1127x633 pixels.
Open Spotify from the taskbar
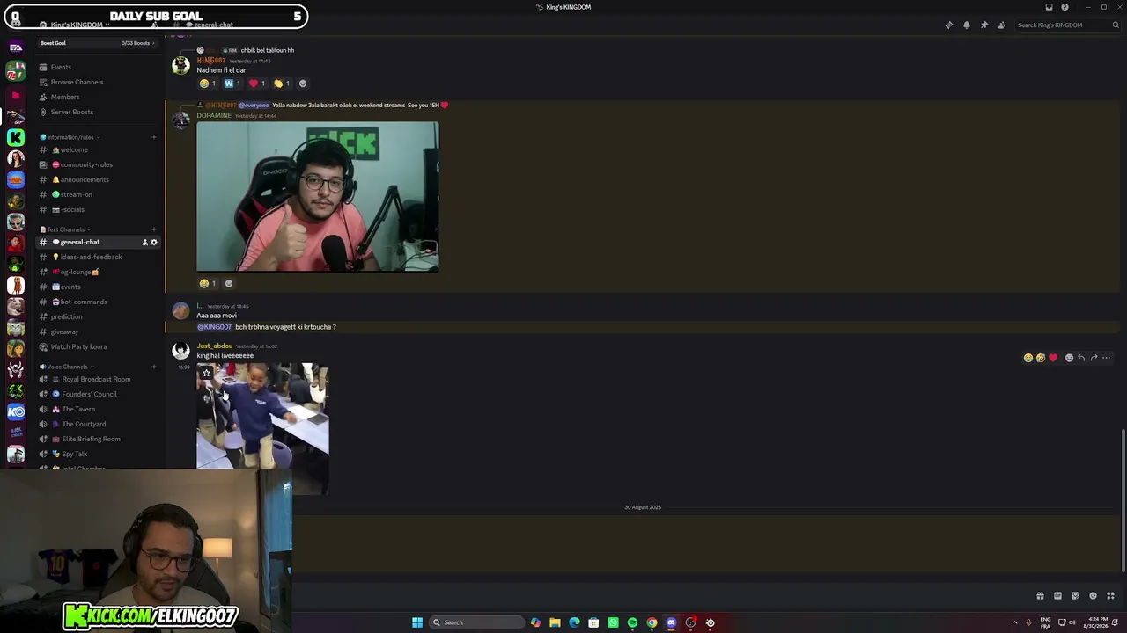632,622
